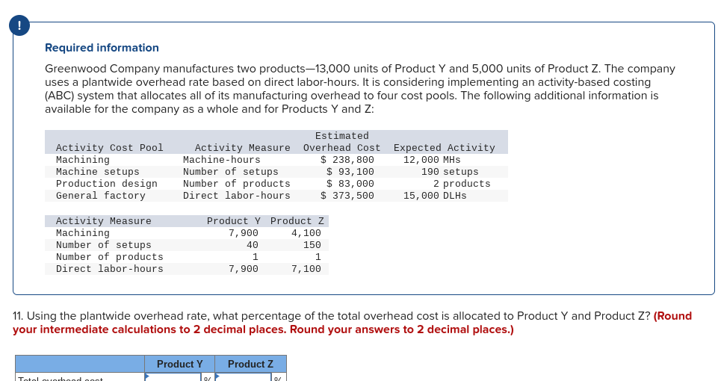Select the Production design cost $ 83,000
Viewport: 718px width, 381px height.
[350, 184]
